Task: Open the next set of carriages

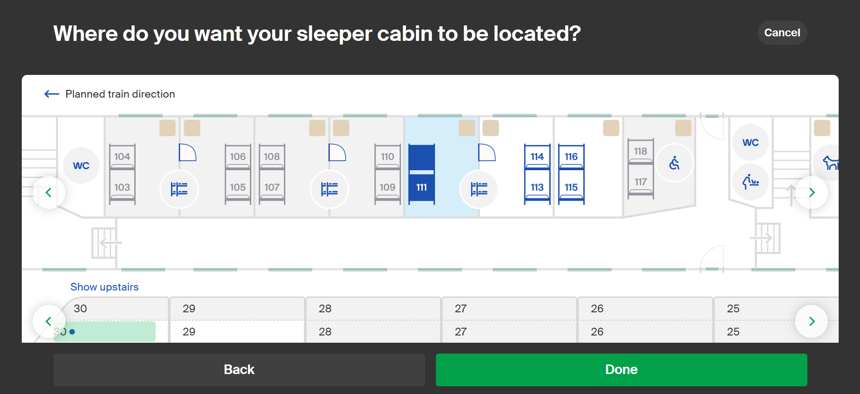Action: [811, 321]
